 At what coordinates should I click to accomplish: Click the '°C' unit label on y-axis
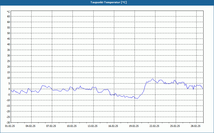pyautogui.click(x=9, y=12)
